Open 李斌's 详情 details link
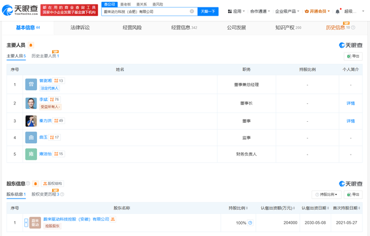This screenshot has width=370, height=236. pos(350,103)
